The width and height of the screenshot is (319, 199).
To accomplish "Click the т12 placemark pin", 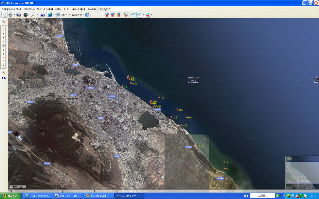I will coord(171,117).
